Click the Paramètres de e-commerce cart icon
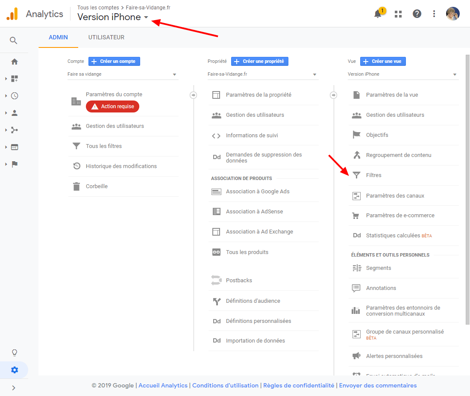The image size is (470, 396). [x=356, y=216]
